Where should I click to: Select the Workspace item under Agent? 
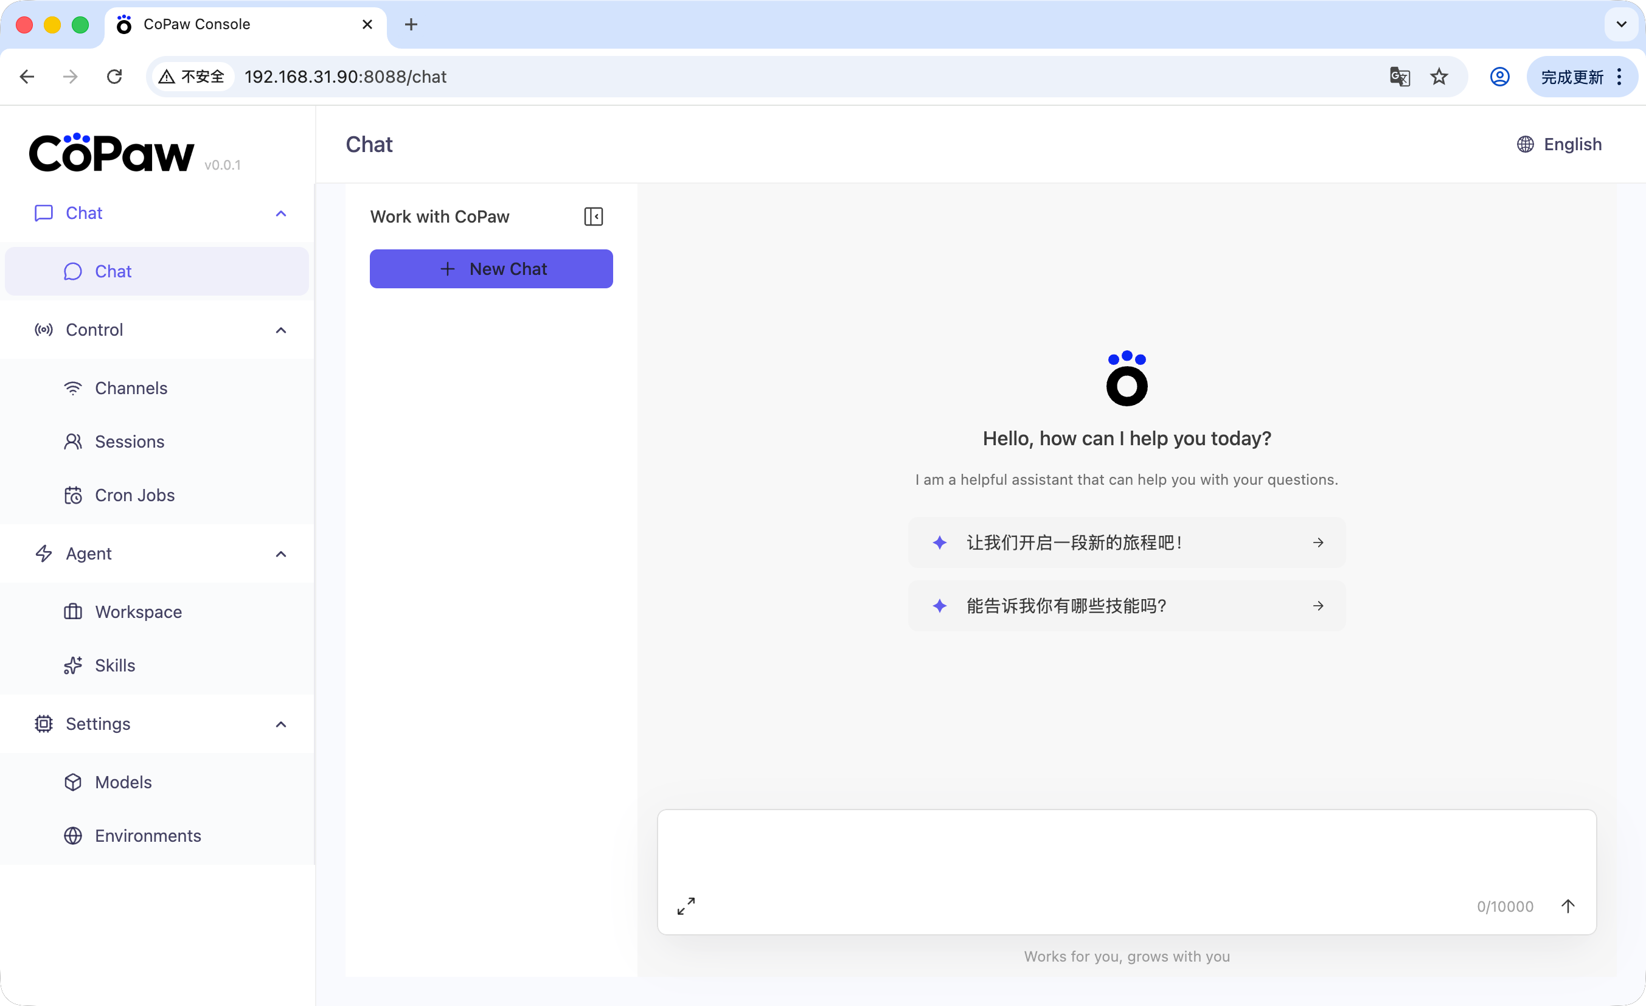[x=138, y=612]
